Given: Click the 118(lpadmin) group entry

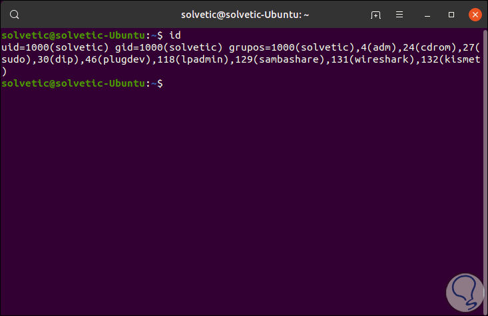Looking at the screenshot, I should 193,59.
